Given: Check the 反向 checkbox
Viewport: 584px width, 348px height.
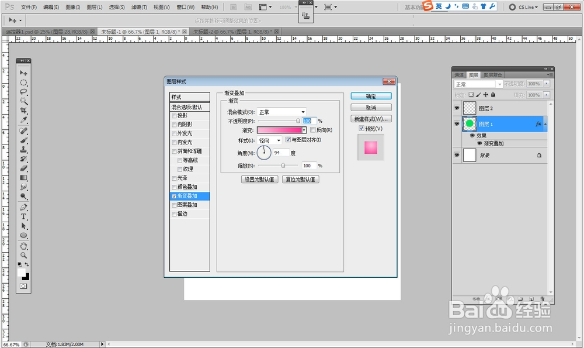Looking at the screenshot, I should coord(313,130).
